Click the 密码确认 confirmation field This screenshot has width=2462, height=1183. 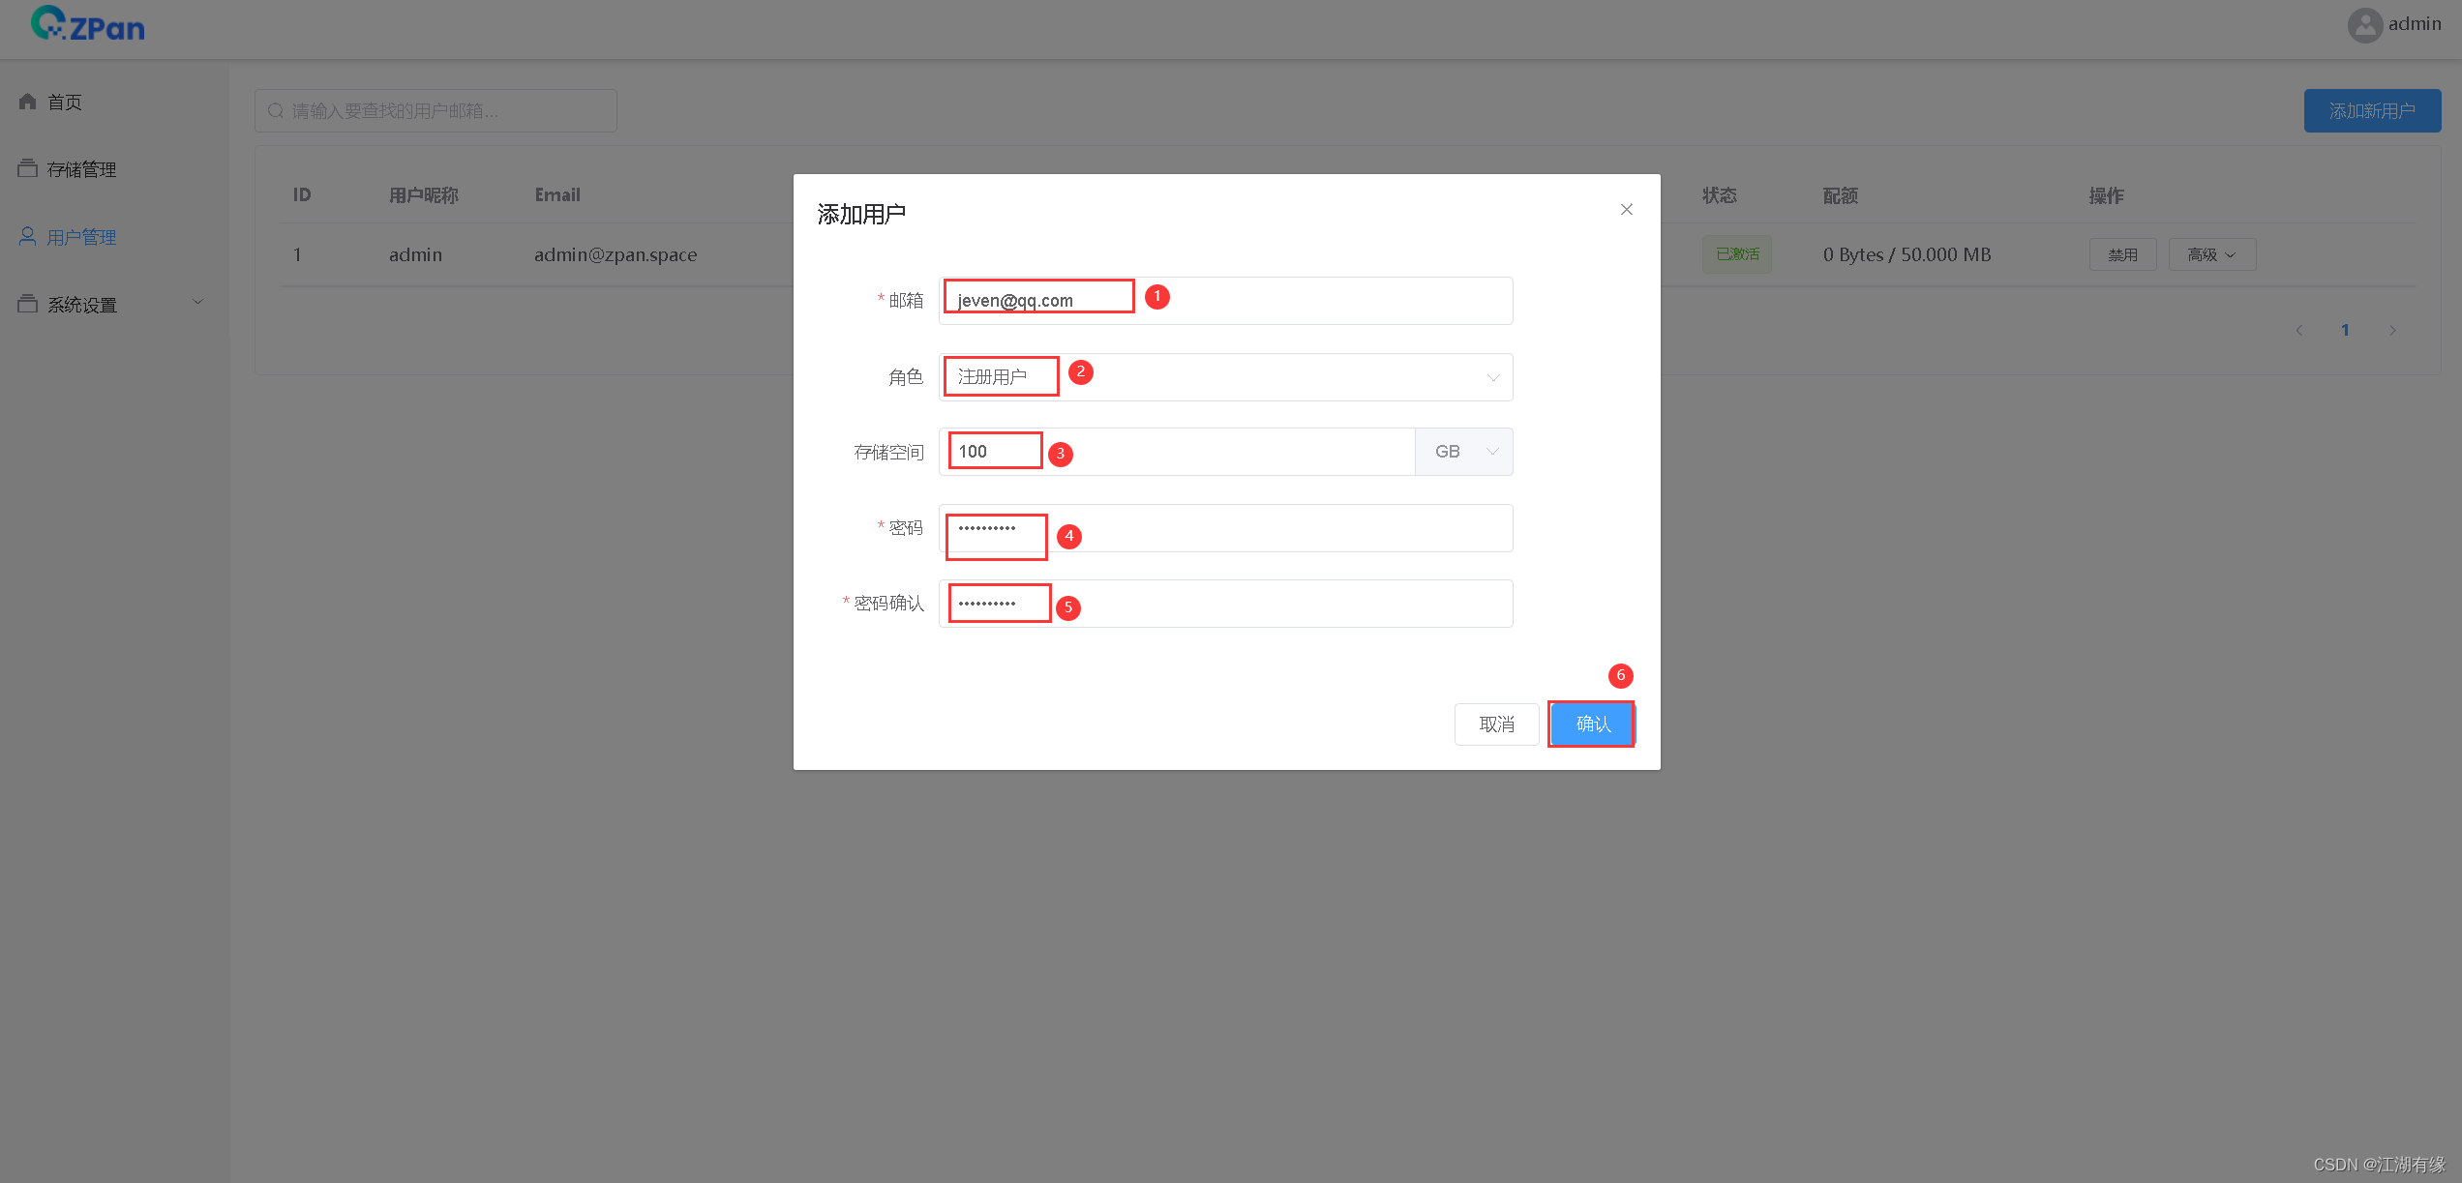click(x=1225, y=604)
